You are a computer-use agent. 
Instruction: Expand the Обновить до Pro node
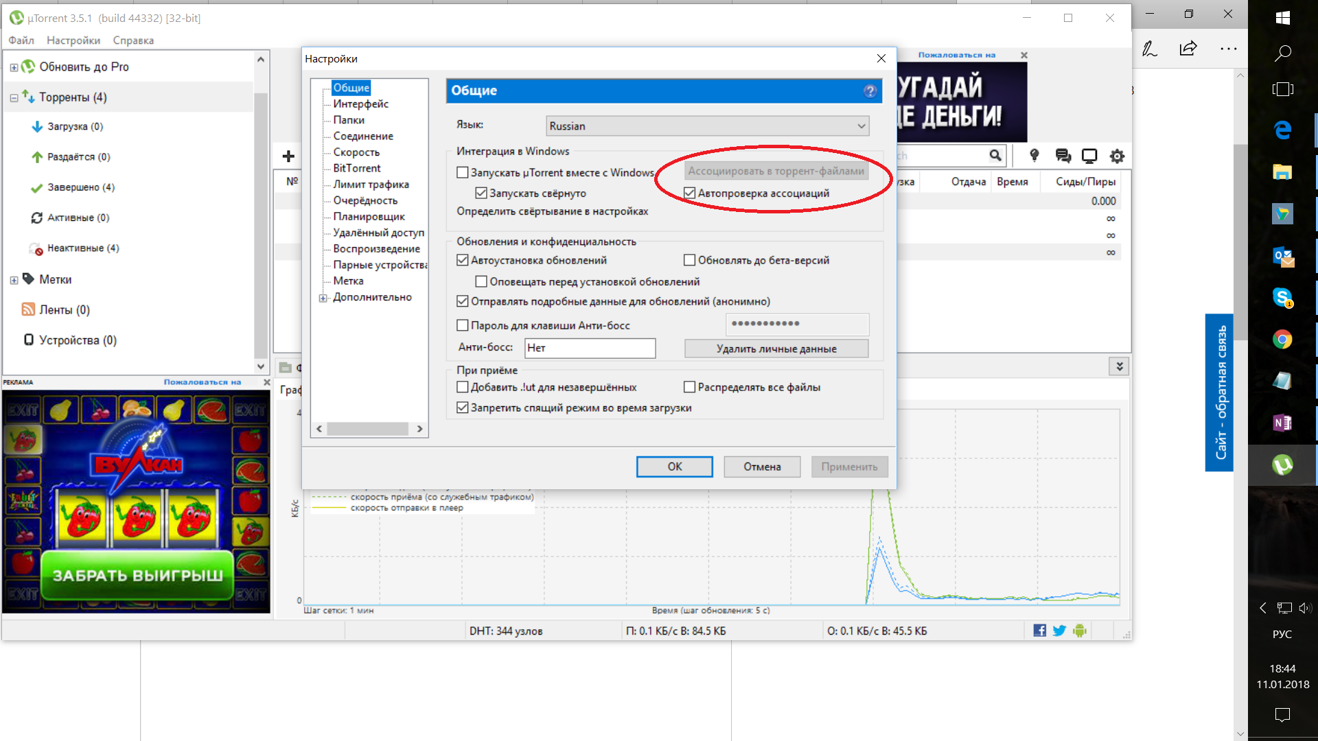[x=14, y=67]
